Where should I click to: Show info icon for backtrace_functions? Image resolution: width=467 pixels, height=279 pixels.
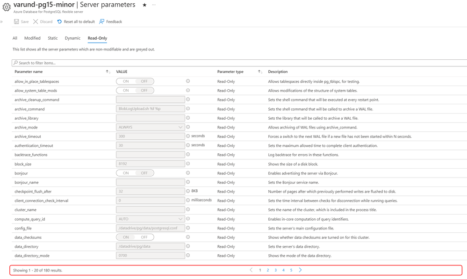pyautogui.click(x=188, y=154)
